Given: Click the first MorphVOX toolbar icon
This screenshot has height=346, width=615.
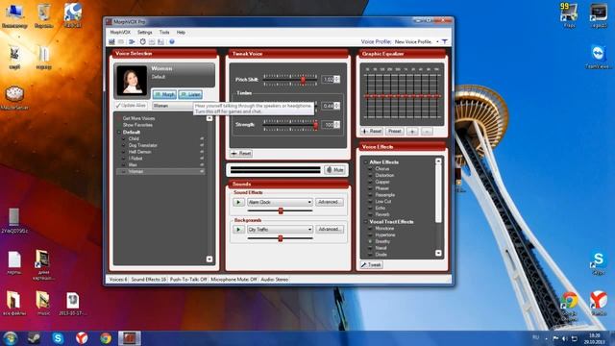Looking at the screenshot, I should click(111, 41).
